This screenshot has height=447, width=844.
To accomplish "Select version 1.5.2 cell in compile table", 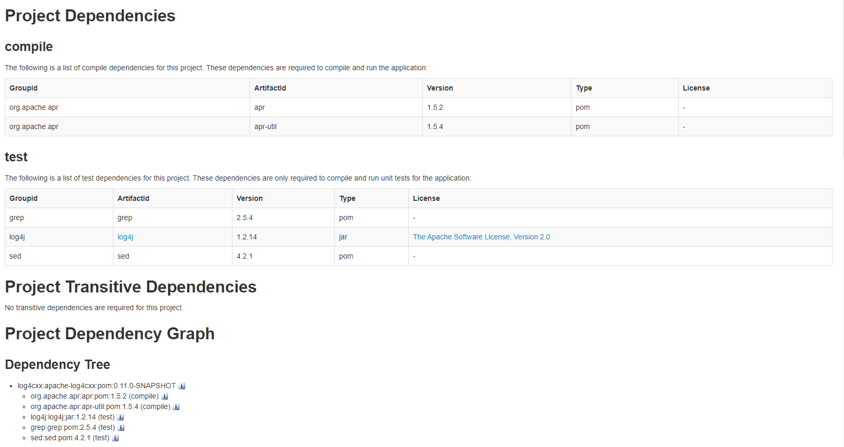I will (497, 107).
